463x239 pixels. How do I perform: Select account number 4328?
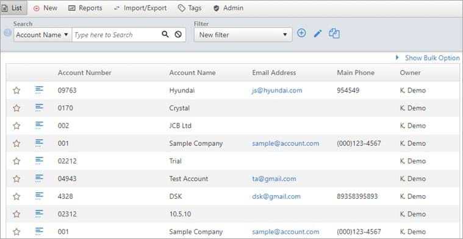click(x=65, y=196)
